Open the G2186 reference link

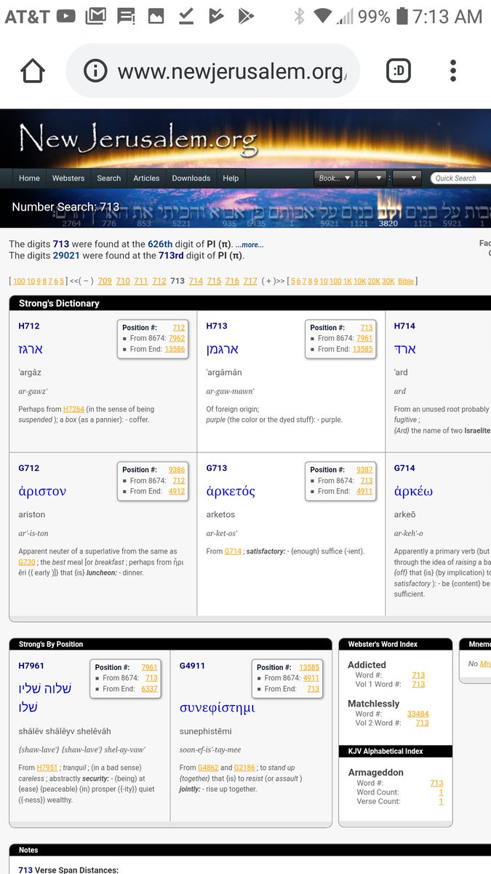tap(244, 768)
